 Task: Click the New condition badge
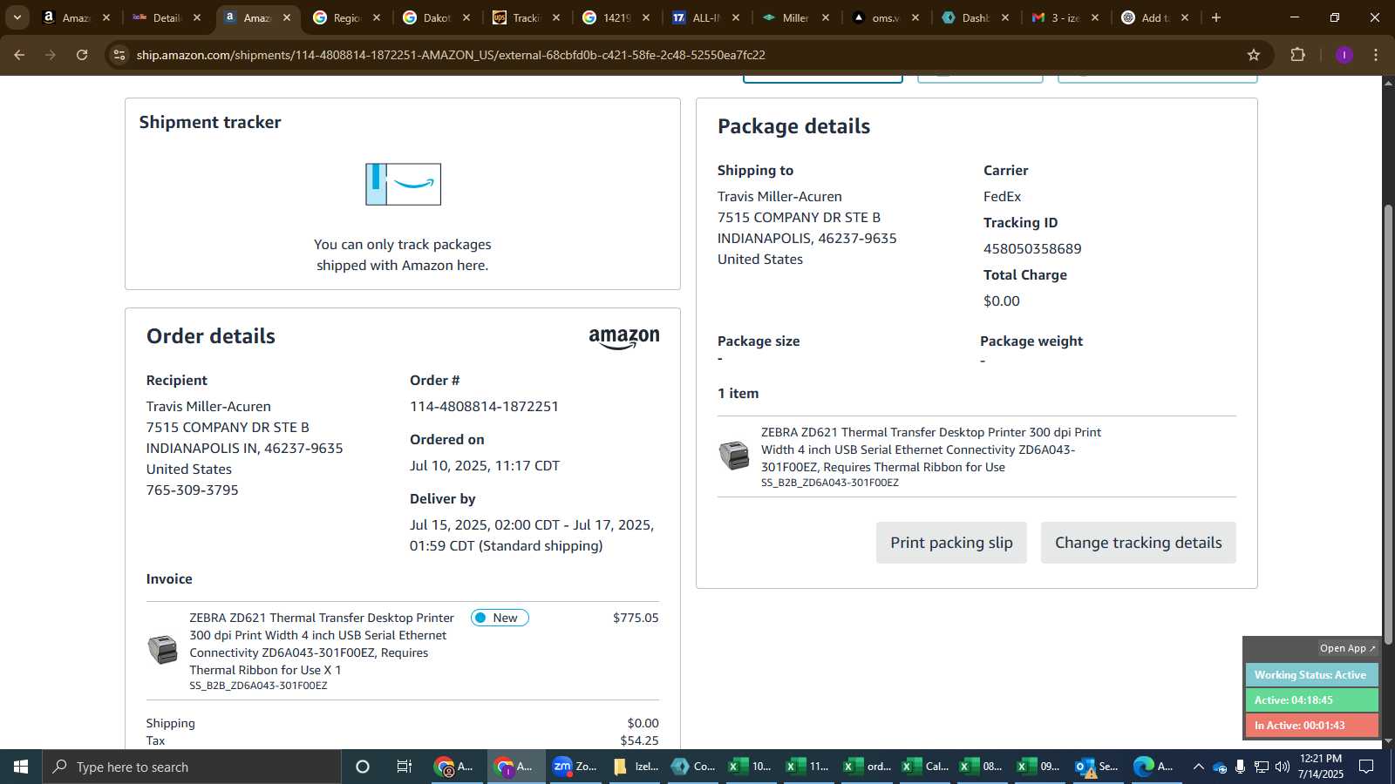tap(500, 618)
